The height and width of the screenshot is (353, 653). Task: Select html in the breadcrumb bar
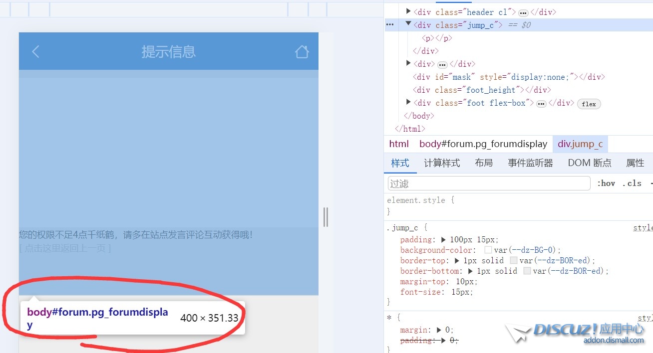pyautogui.click(x=399, y=144)
